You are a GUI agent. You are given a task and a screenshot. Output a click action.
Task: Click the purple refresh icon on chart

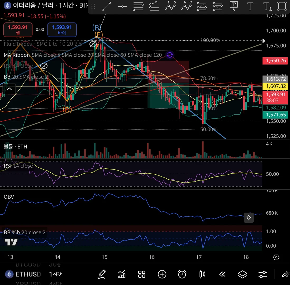pos(170,55)
